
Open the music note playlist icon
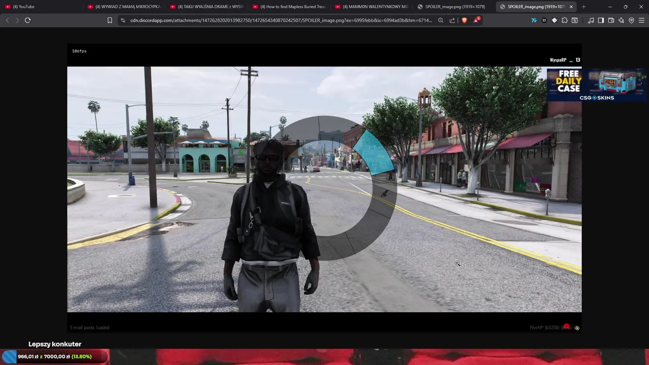pyautogui.click(x=591, y=20)
